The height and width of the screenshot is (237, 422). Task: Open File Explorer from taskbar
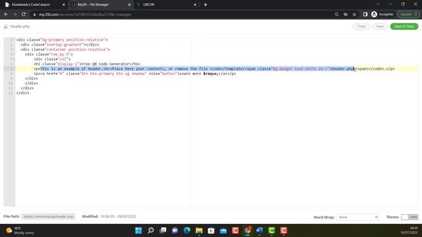point(199,230)
